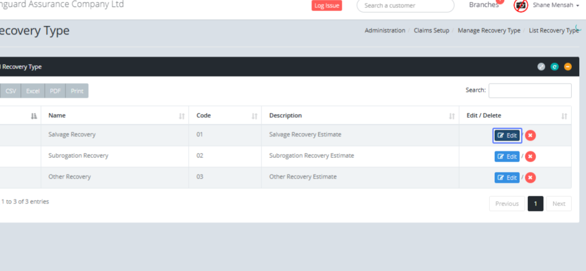Click the Search a customer box
The width and height of the screenshot is (586, 271).
pos(405,6)
